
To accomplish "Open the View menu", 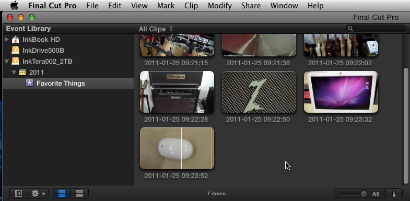I will click(139, 6).
